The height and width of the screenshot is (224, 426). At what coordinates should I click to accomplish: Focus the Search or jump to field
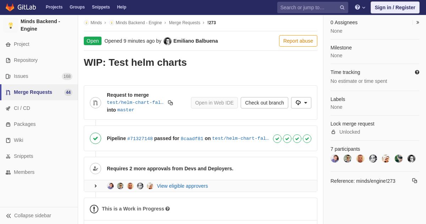click(308, 7)
